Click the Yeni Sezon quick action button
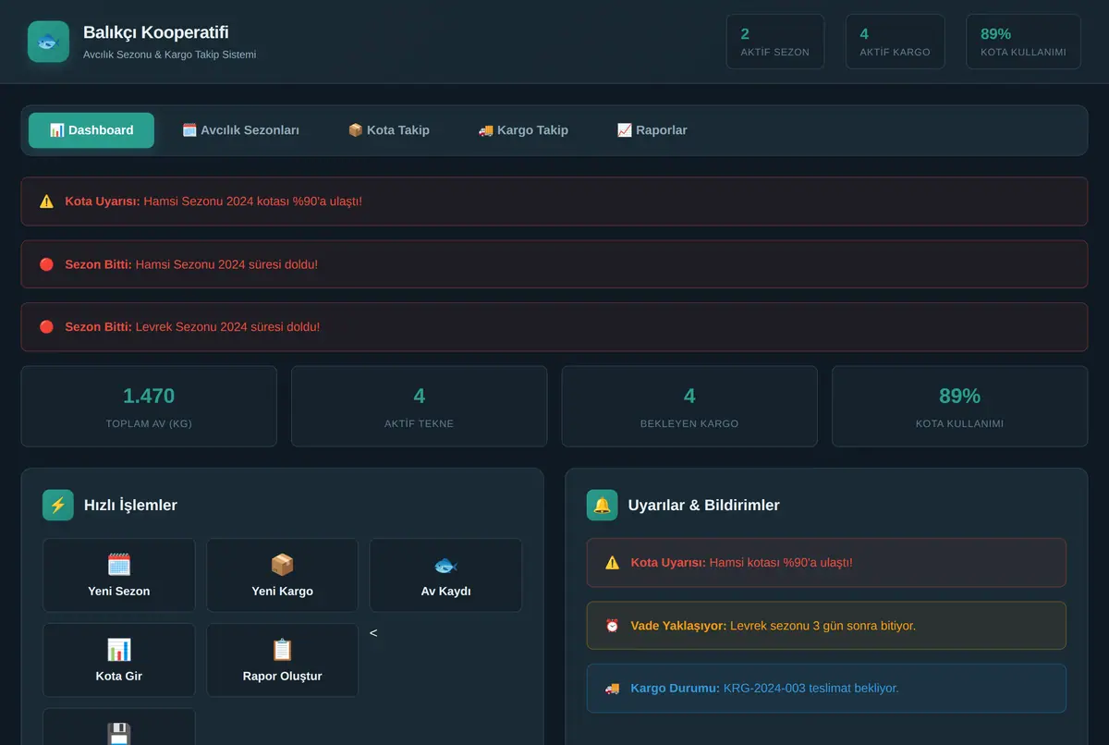This screenshot has height=745, width=1109. coord(119,575)
